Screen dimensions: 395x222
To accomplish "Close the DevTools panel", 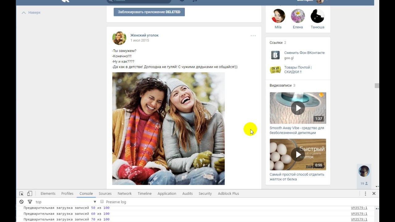I will 374,194.
